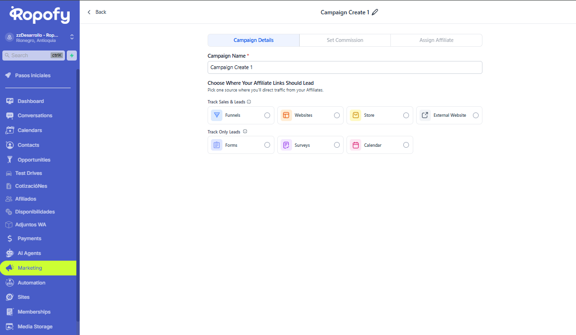Image resolution: width=576 pixels, height=335 pixels.
Task: Open the Dashboard icon in sidebar
Action: [x=10, y=101]
